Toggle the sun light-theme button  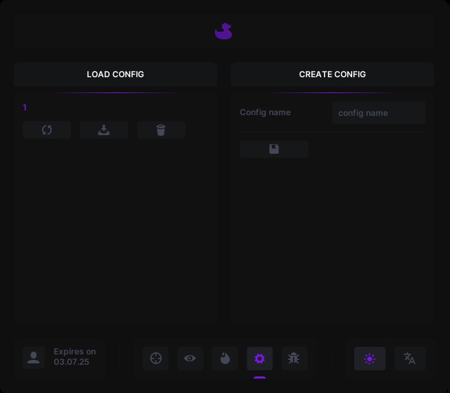pyautogui.click(x=370, y=359)
